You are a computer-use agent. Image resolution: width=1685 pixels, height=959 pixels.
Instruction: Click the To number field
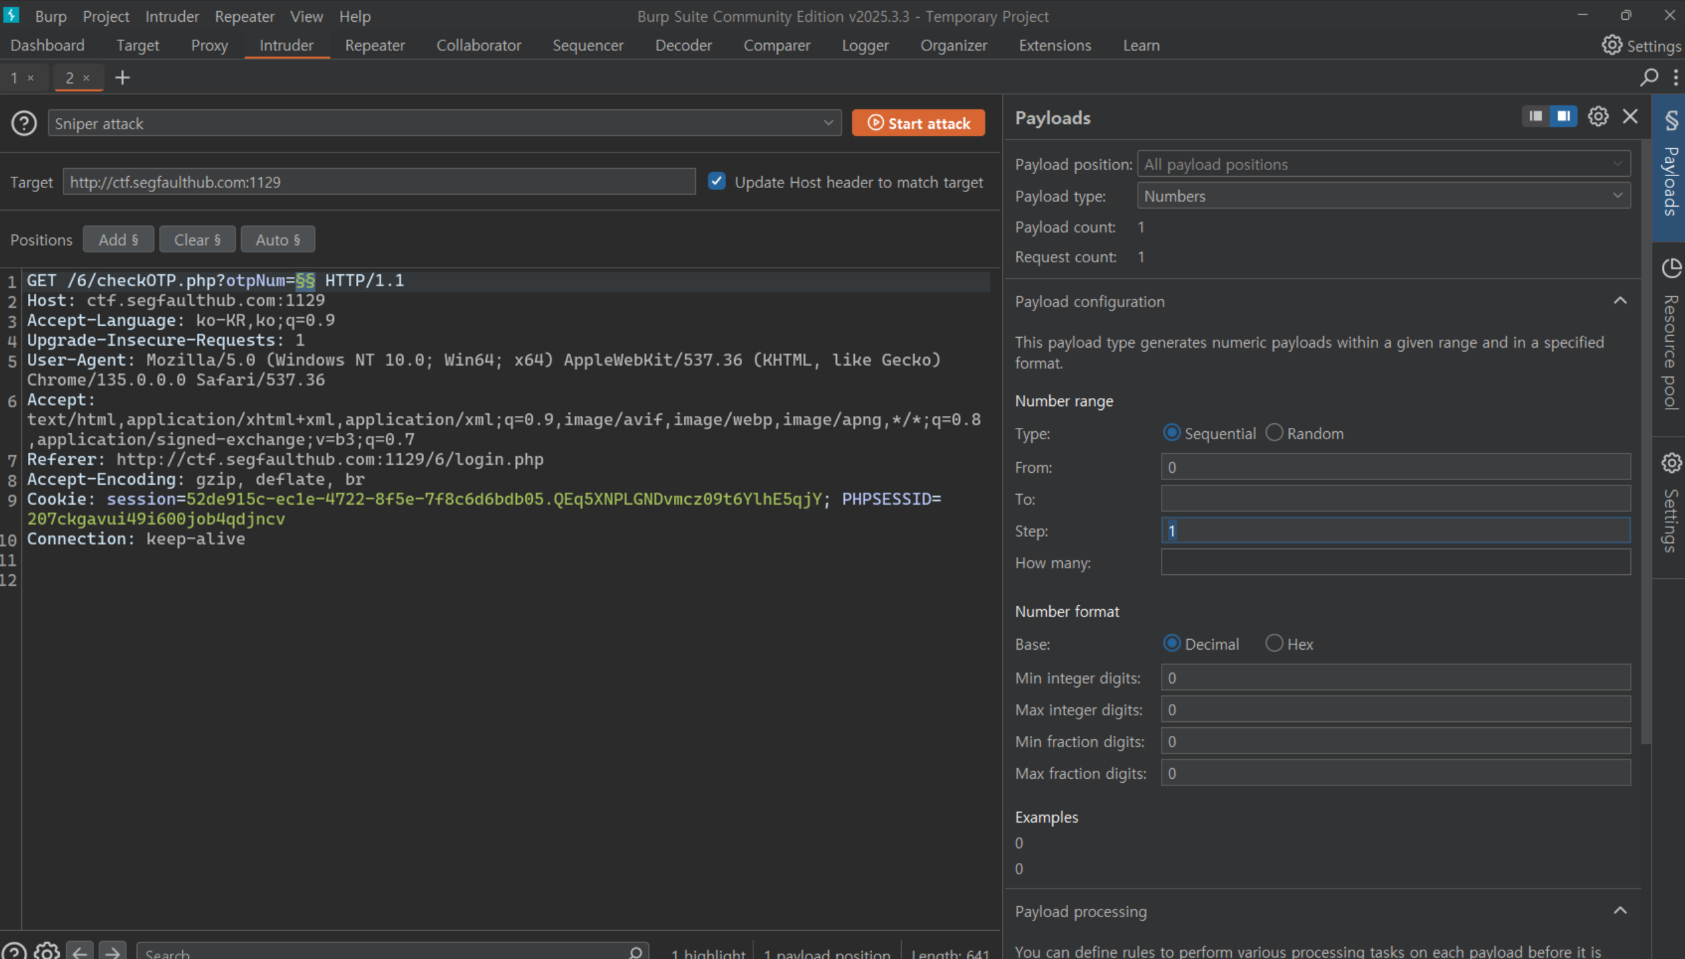pyautogui.click(x=1395, y=499)
